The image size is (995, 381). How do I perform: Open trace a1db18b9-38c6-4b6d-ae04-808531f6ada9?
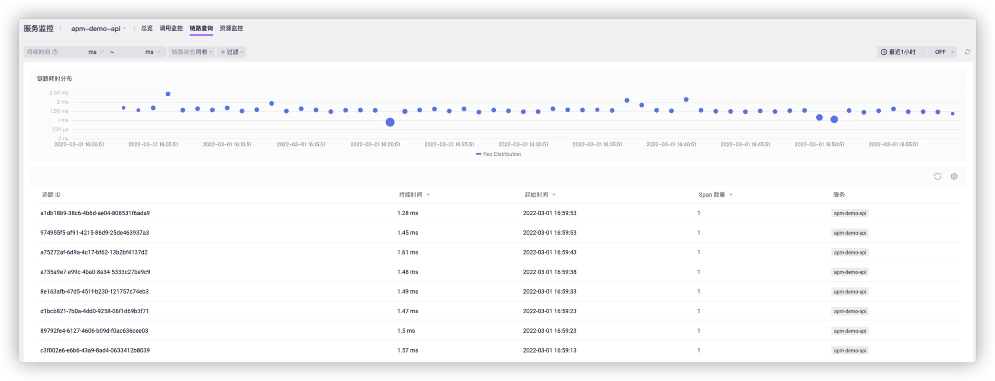(95, 213)
